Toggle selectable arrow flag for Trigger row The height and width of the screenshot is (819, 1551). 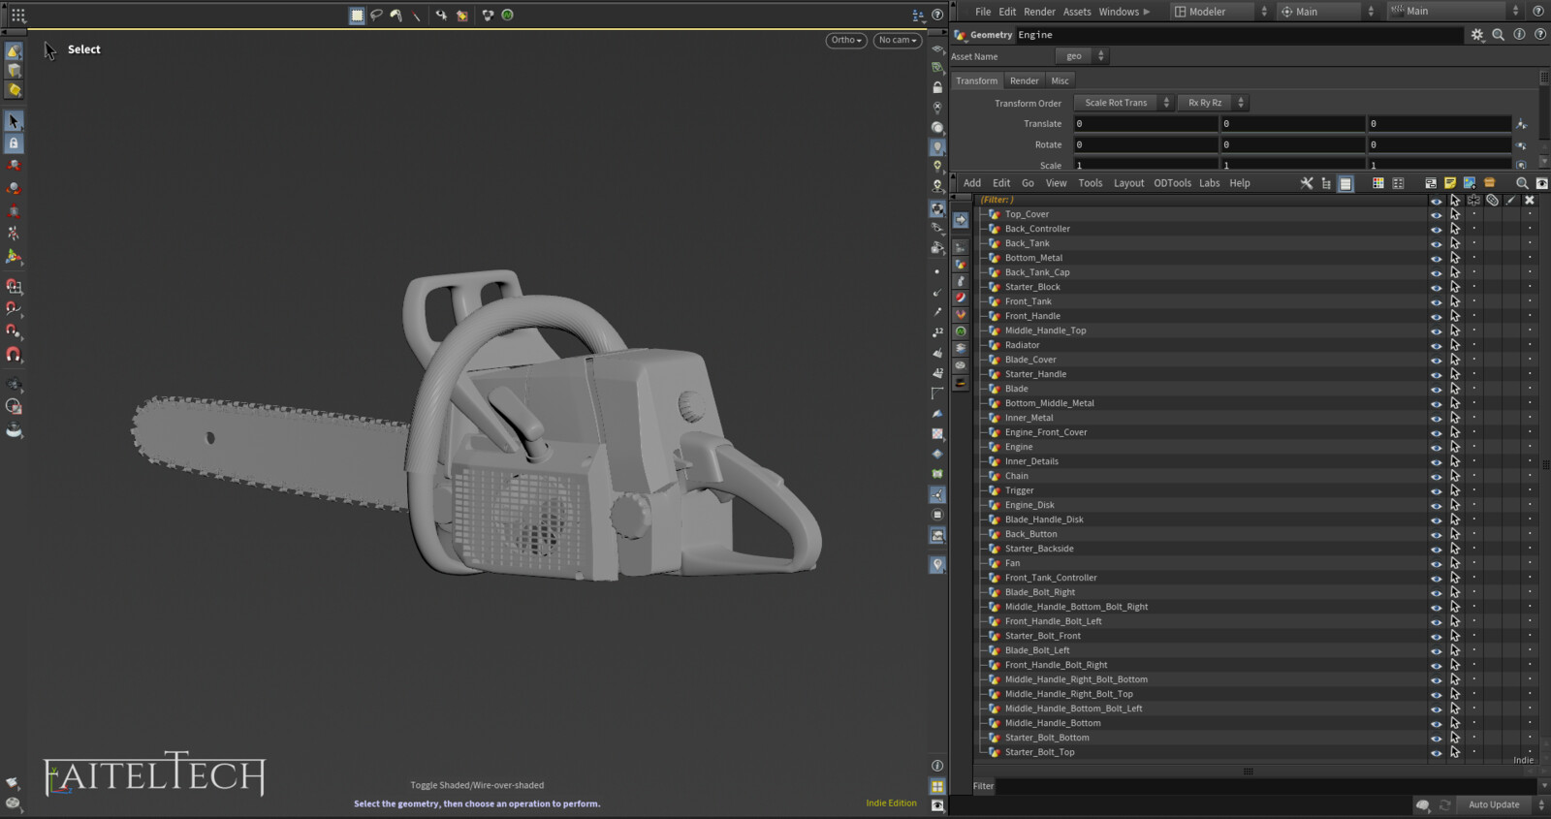(1455, 490)
